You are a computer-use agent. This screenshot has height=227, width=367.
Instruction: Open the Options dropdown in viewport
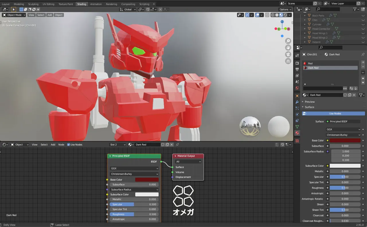pyautogui.click(x=285, y=9)
